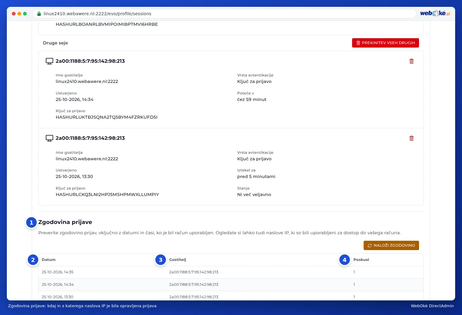Select the Zgodovina prijave heading
The image size is (462, 315).
click(x=65, y=222)
